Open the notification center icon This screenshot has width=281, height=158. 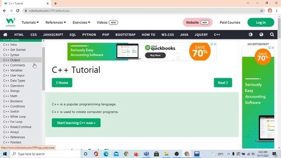[274, 154]
